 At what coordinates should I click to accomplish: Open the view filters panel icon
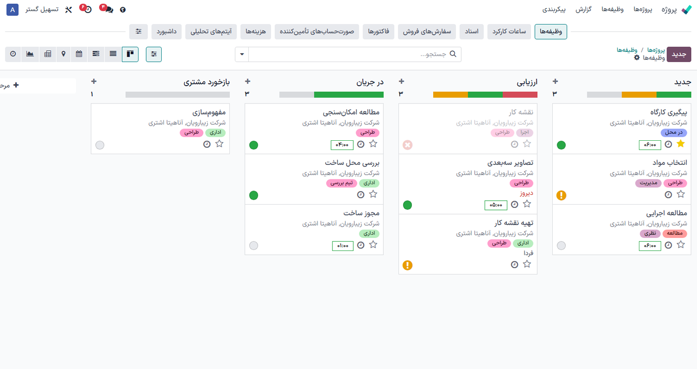pos(153,54)
